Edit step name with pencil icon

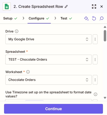point(66,6)
